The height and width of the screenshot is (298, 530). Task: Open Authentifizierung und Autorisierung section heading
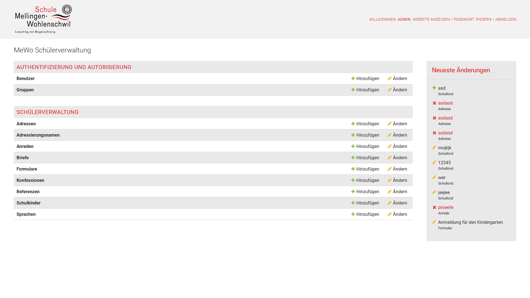pyautogui.click(x=74, y=67)
